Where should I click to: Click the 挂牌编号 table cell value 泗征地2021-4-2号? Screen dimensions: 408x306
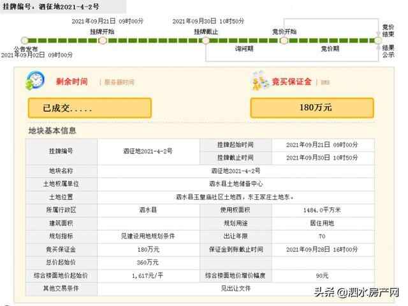click(x=148, y=151)
